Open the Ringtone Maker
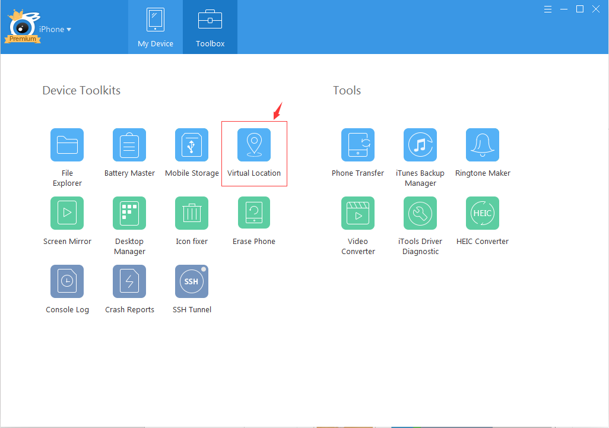 483,145
